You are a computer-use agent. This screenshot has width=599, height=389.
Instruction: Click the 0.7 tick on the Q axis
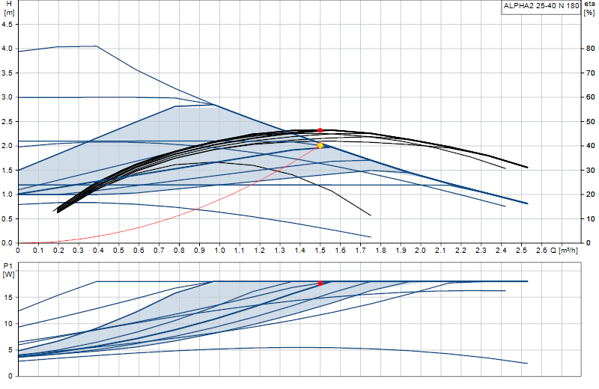coord(159,251)
